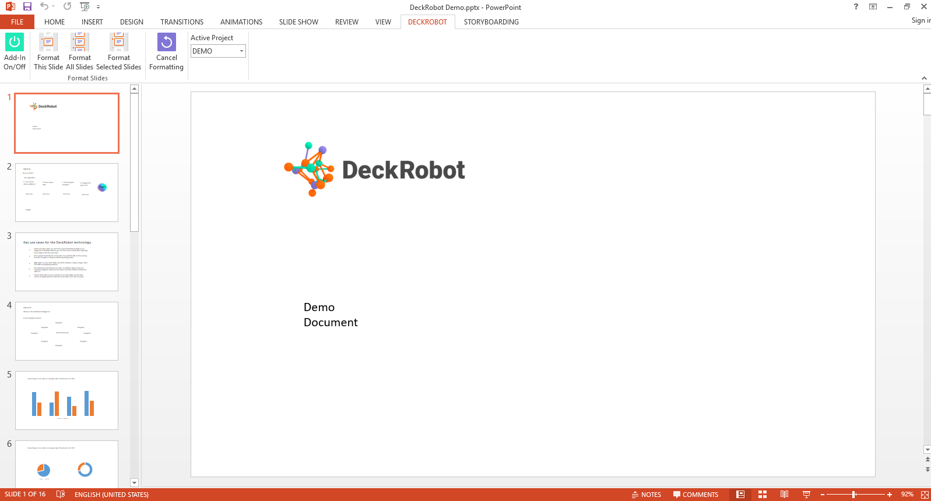
Task: Click the zoom slider handle
Action: click(x=854, y=495)
